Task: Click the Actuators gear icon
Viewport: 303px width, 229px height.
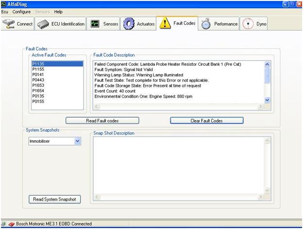Action: click(129, 24)
